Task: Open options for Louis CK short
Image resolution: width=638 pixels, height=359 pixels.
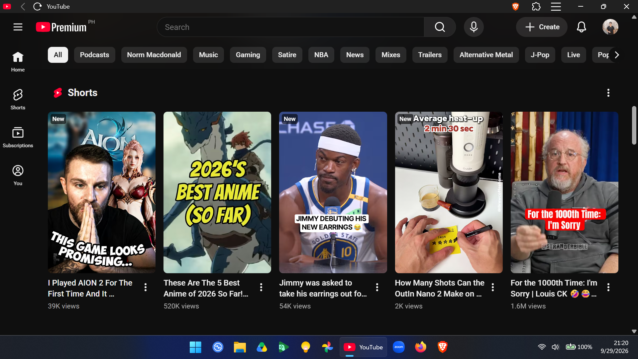Action: pyautogui.click(x=608, y=287)
